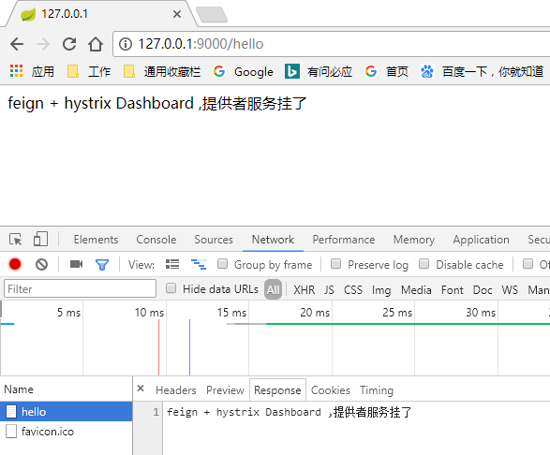Click the green request bar in overview
550x455 pixels.
coord(407,324)
